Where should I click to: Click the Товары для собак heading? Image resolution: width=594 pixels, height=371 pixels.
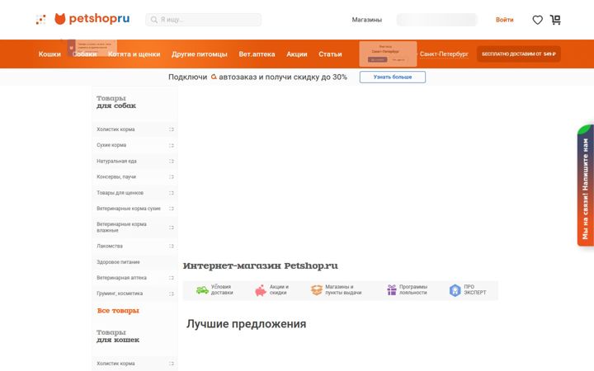(x=116, y=102)
